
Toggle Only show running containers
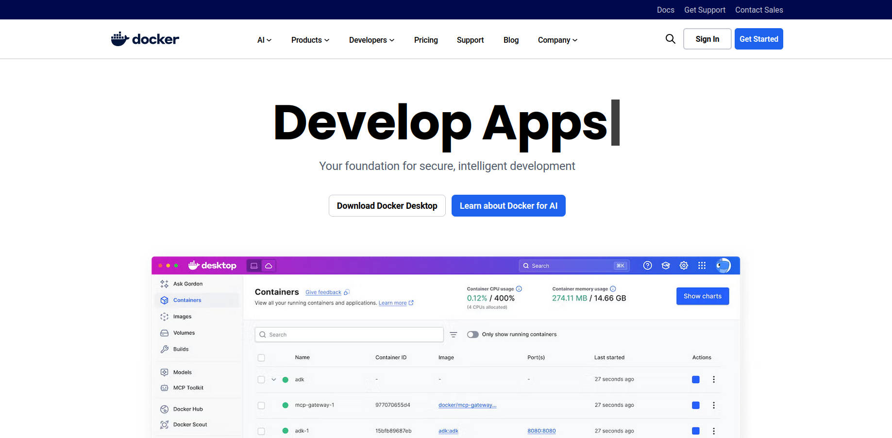coord(472,335)
